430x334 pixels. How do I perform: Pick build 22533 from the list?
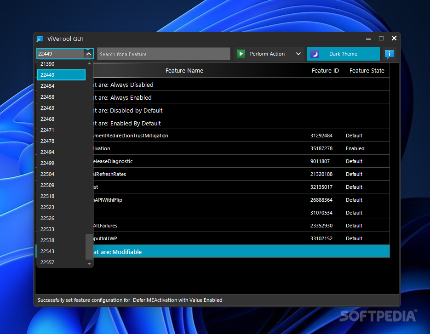click(61, 229)
